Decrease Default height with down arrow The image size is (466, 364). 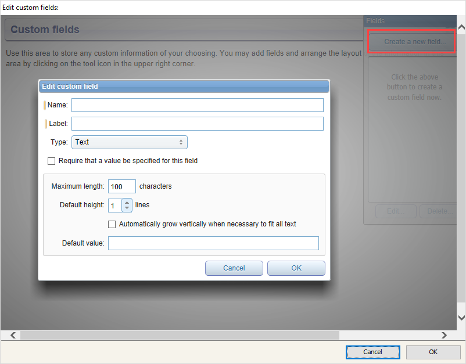[127, 208]
